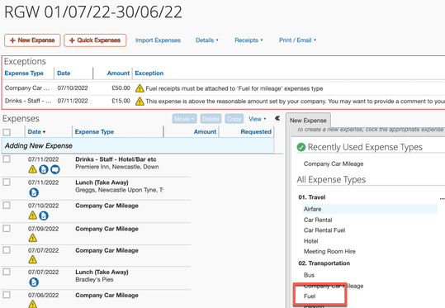445x308 pixels.
Task: Click the New Expense button
Action: (x=32, y=40)
